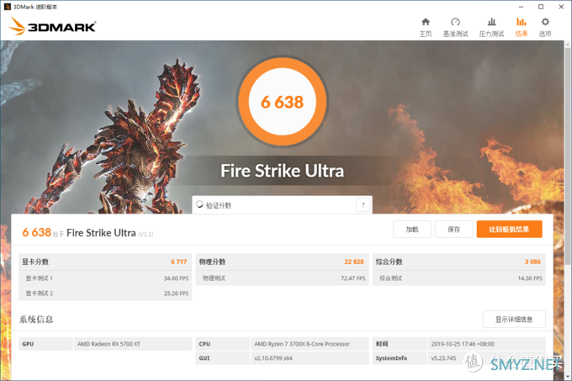Maximize the 3DMark window

541,7
